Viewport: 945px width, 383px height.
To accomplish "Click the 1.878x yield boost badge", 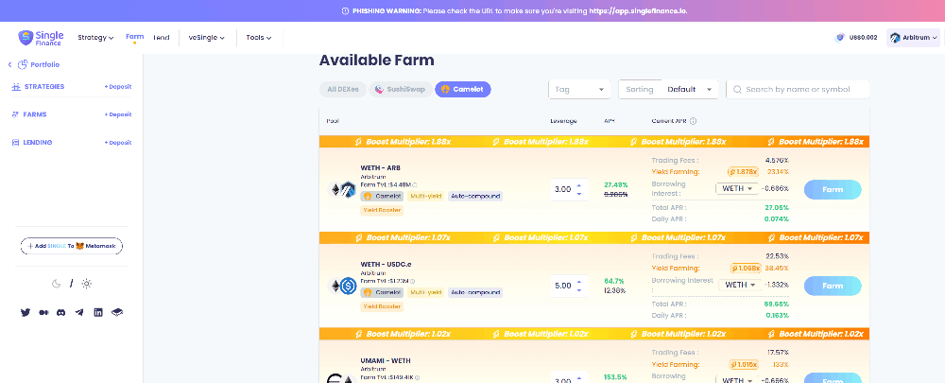I will coord(744,172).
